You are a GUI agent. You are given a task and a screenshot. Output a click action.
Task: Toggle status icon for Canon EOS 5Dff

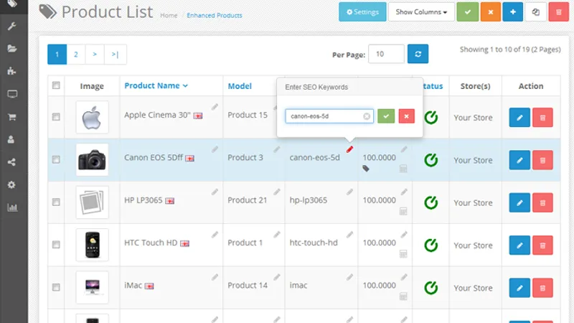coord(431,159)
